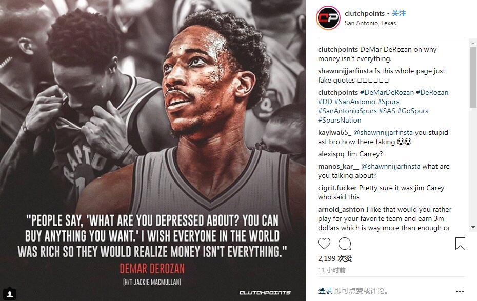Click the 登录 login link
This screenshot has height=301, width=477.
(x=325, y=291)
